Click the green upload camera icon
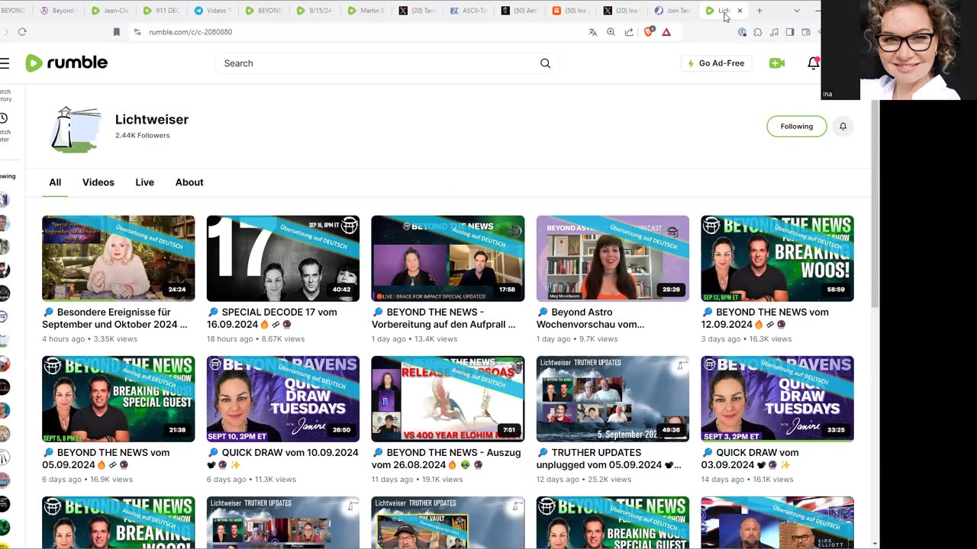Image resolution: width=977 pixels, height=549 pixels. (777, 63)
